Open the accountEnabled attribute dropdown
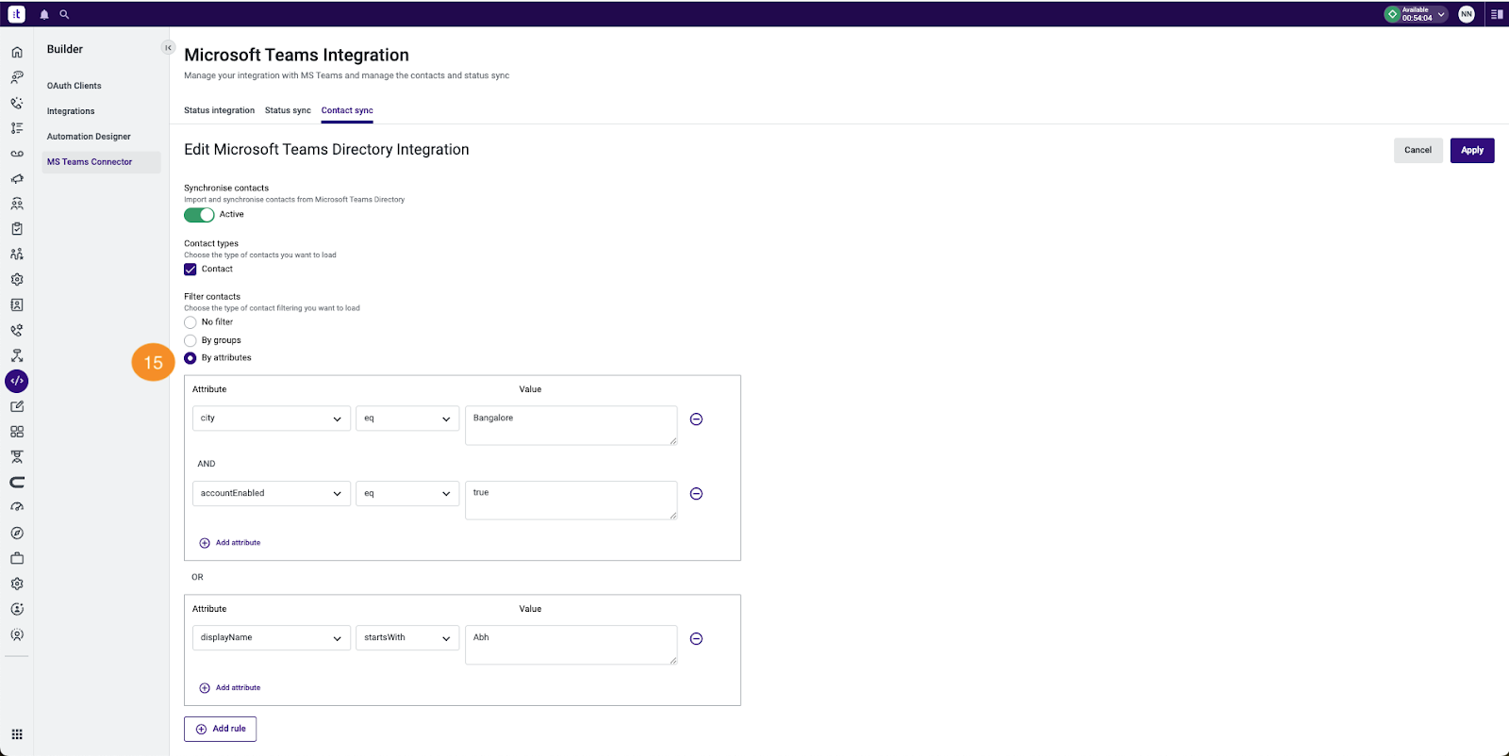 pos(272,494)
